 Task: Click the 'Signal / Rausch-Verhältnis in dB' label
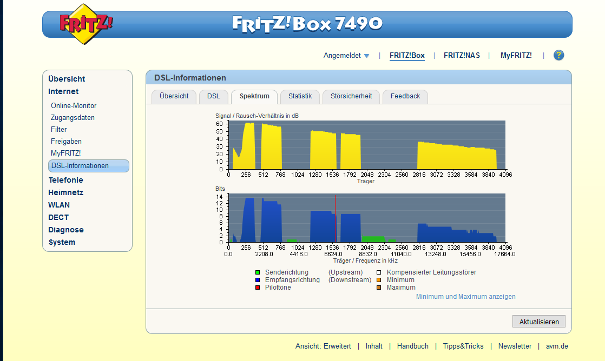coord(257,116)
